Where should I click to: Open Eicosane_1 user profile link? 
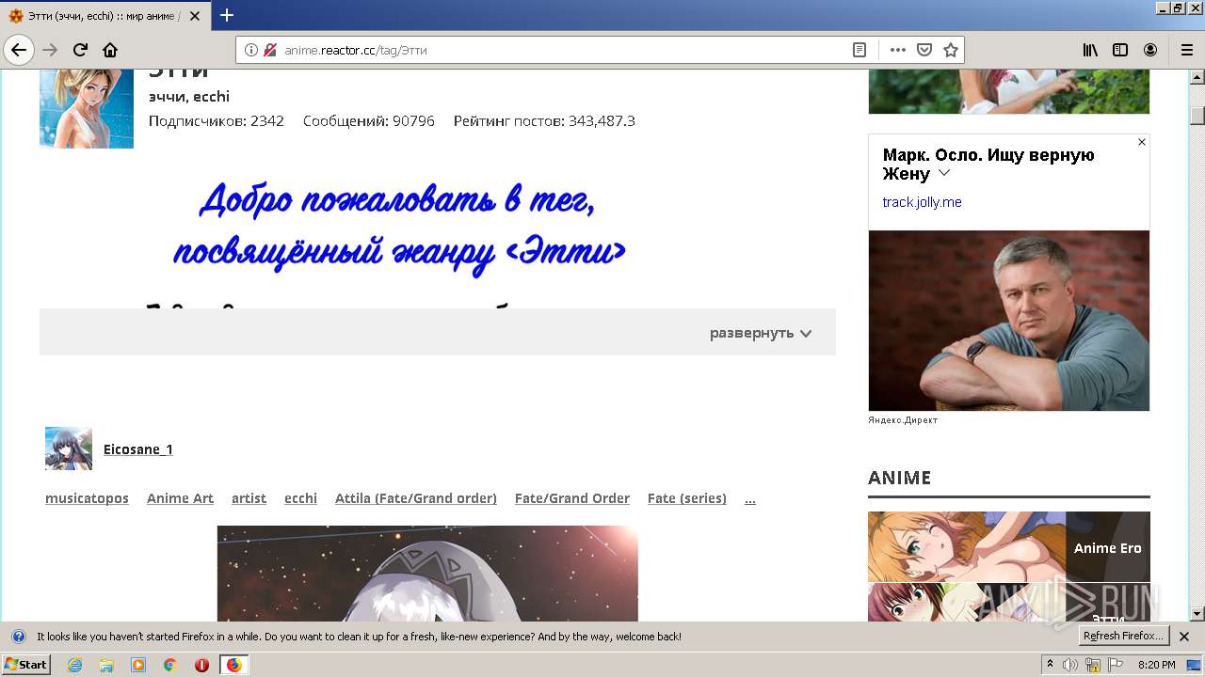[138, 449]
